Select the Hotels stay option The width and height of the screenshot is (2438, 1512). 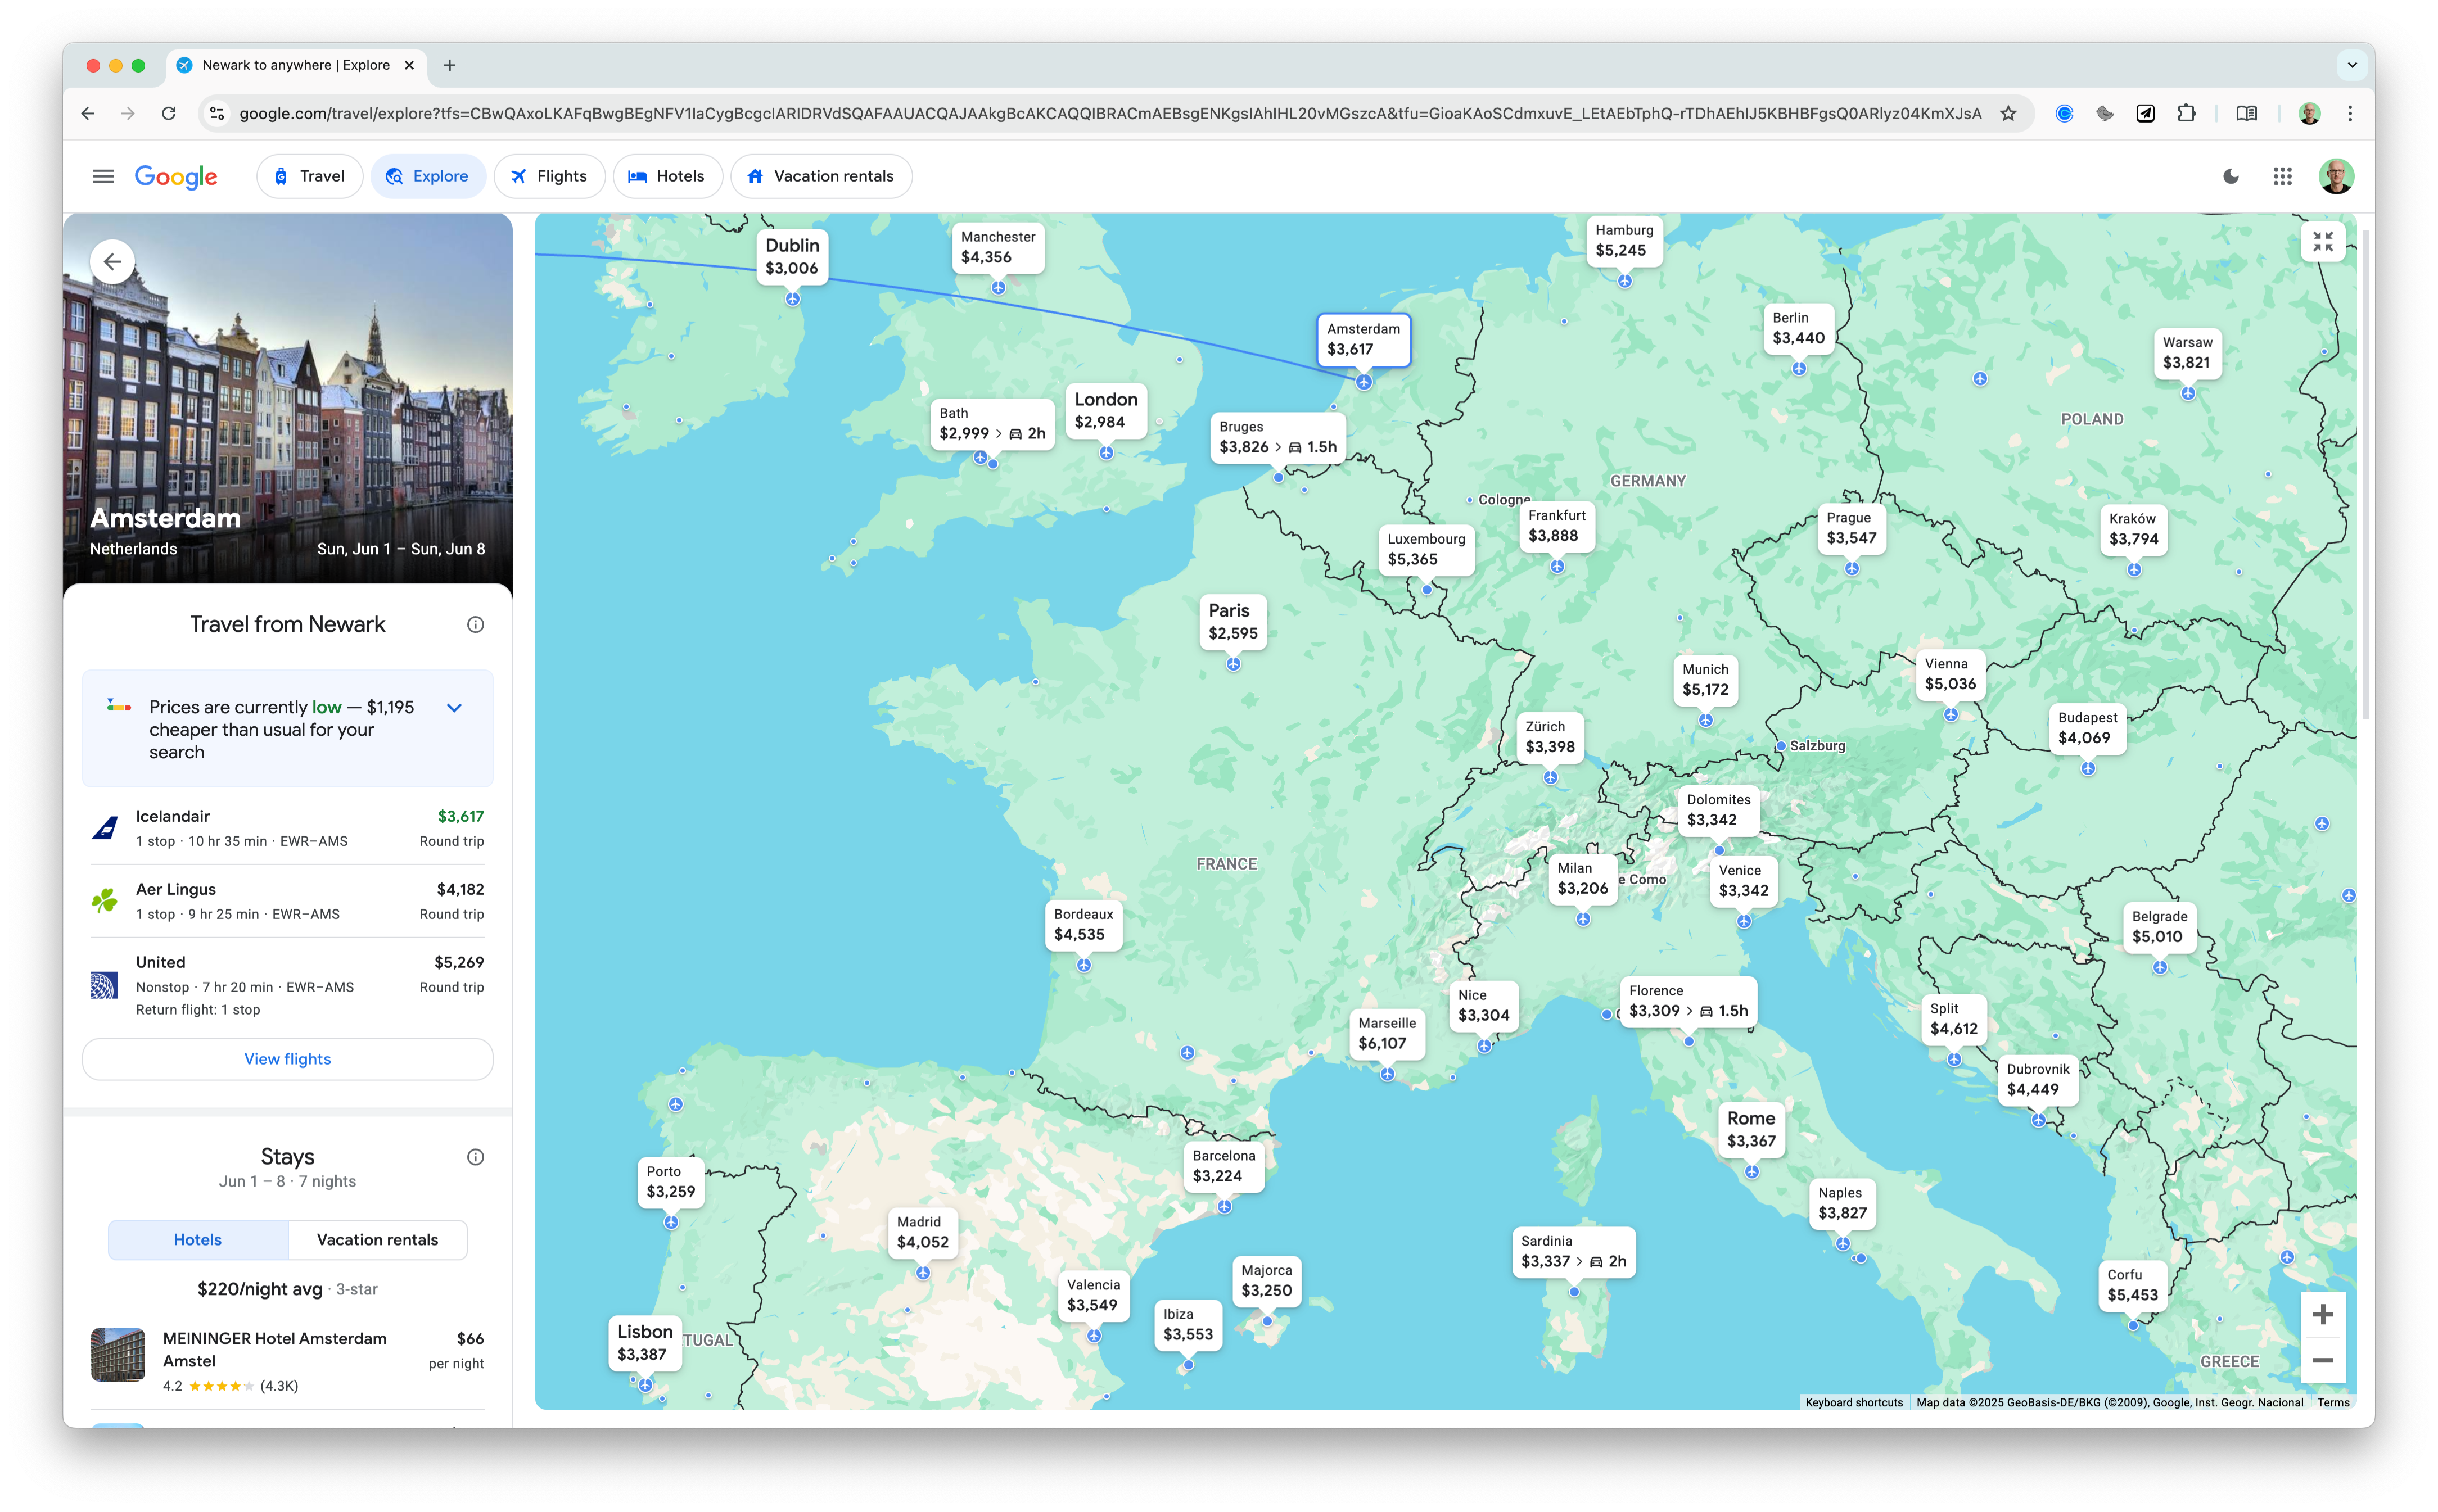[198, 1240]
